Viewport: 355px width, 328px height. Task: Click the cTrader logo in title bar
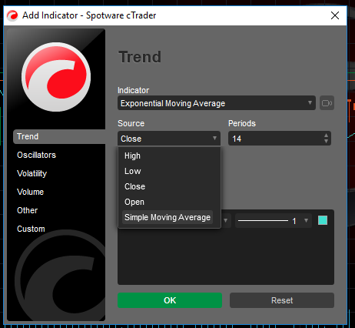12,15
